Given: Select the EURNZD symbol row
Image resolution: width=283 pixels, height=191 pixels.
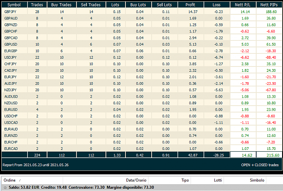Looking at the screenshot, I should [x=142, y=135].
